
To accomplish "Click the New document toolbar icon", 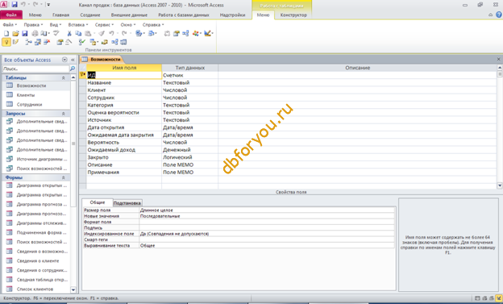I will pyautogui.click(x=6, y=33).
